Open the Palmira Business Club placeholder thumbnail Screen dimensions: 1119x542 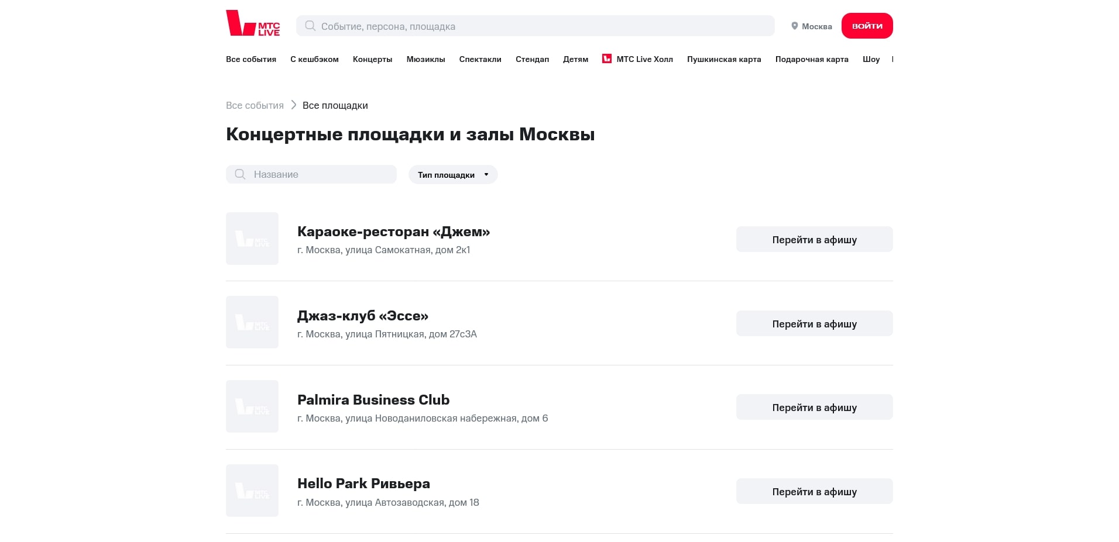coord(252,406)
